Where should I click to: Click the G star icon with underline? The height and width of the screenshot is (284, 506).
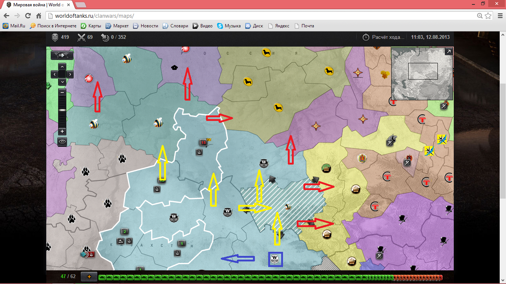click(358, 73)
